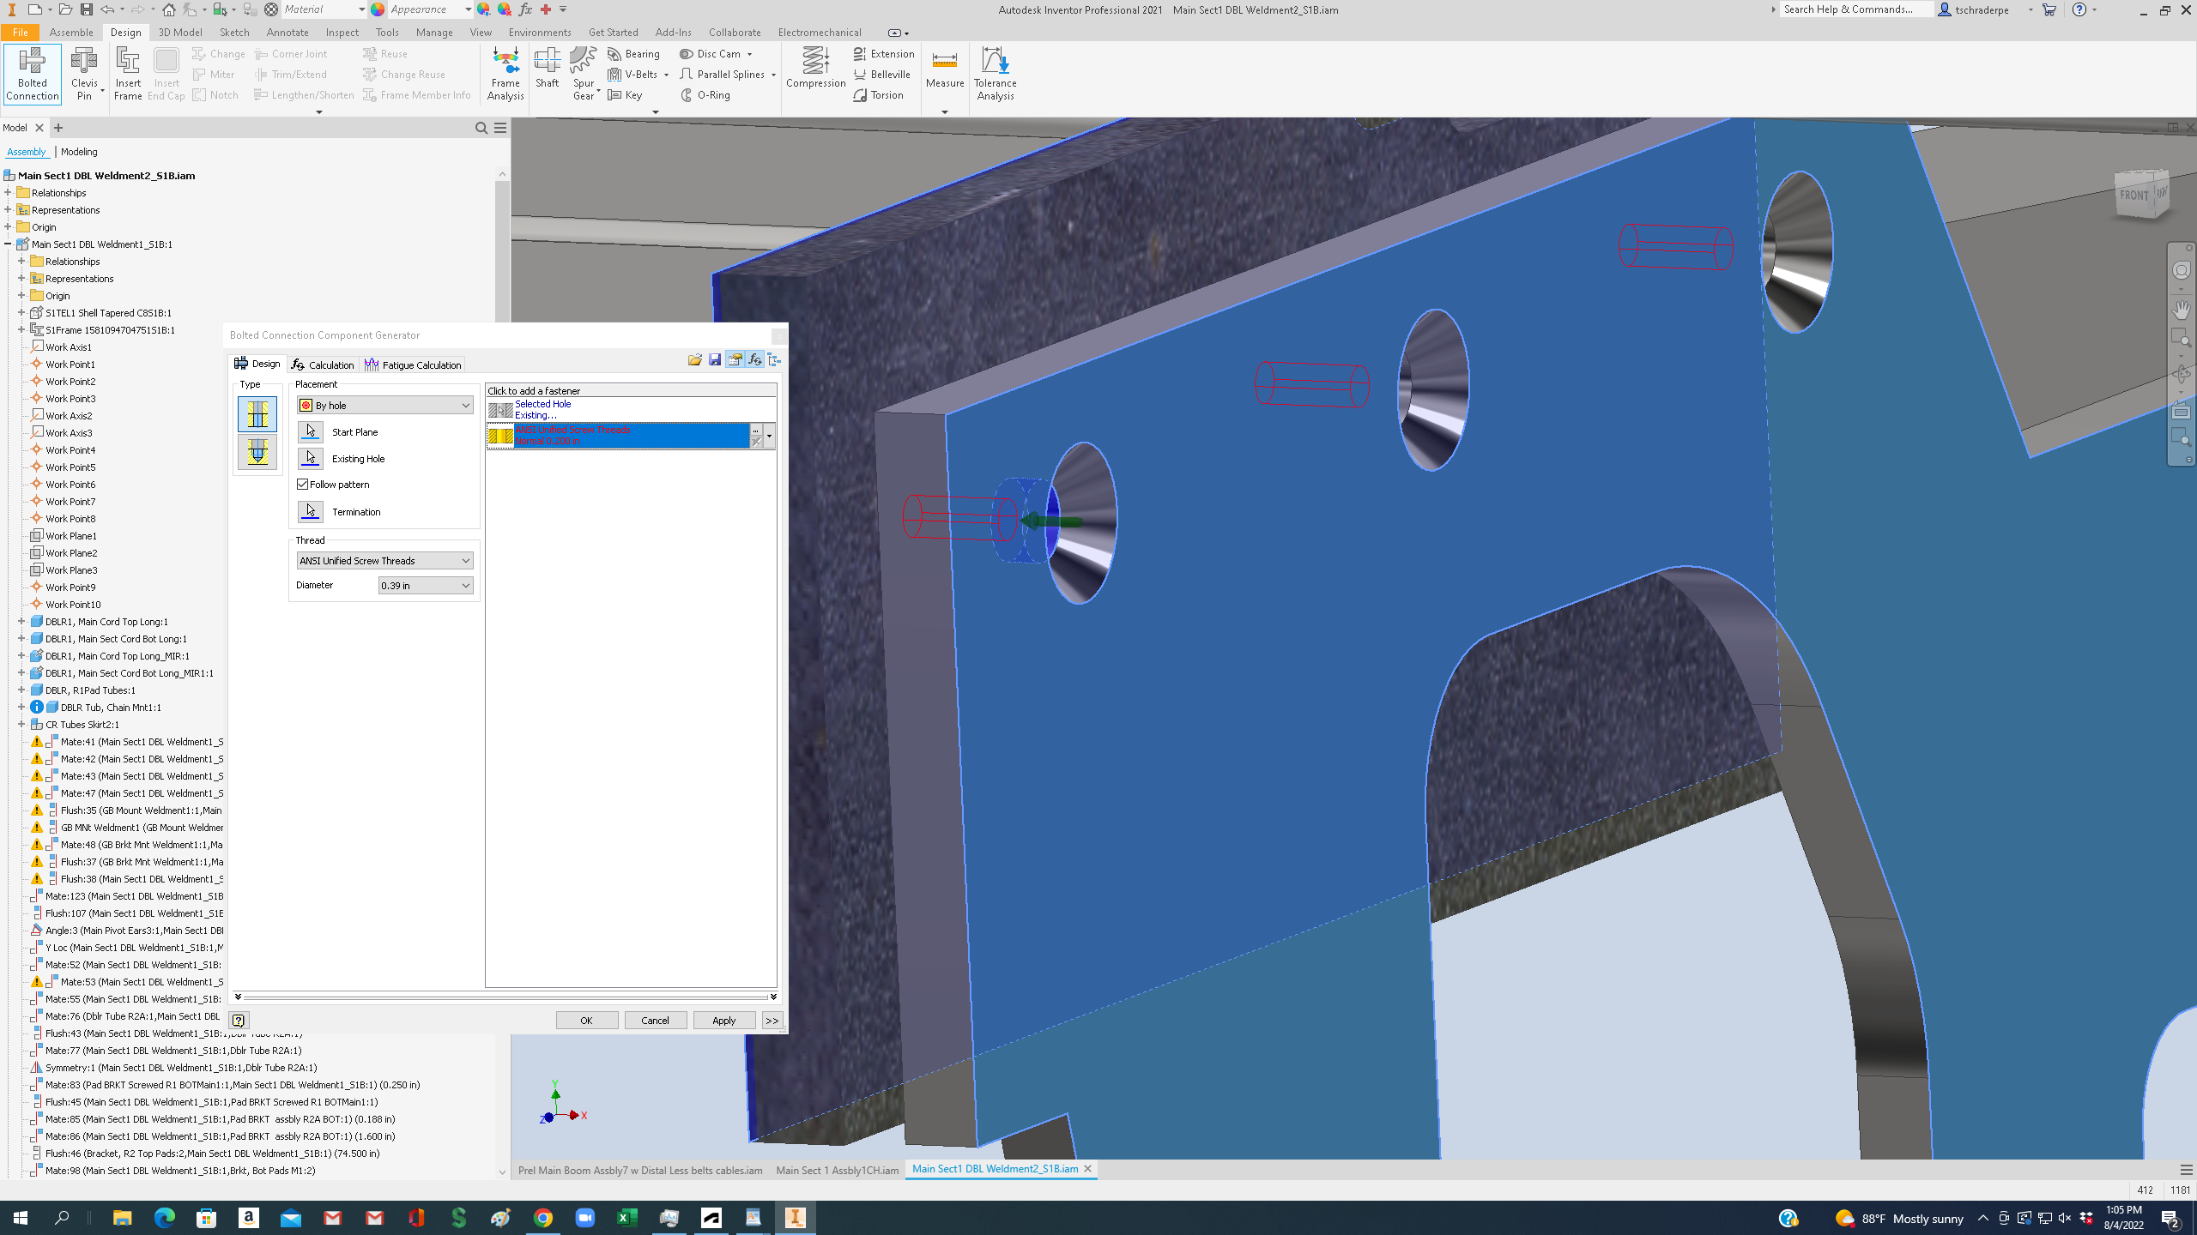This screenshot has height=1235, width=2197.
Task: Open the Diameter 0.39 in dropdown
Action: (x=426, y=586)
